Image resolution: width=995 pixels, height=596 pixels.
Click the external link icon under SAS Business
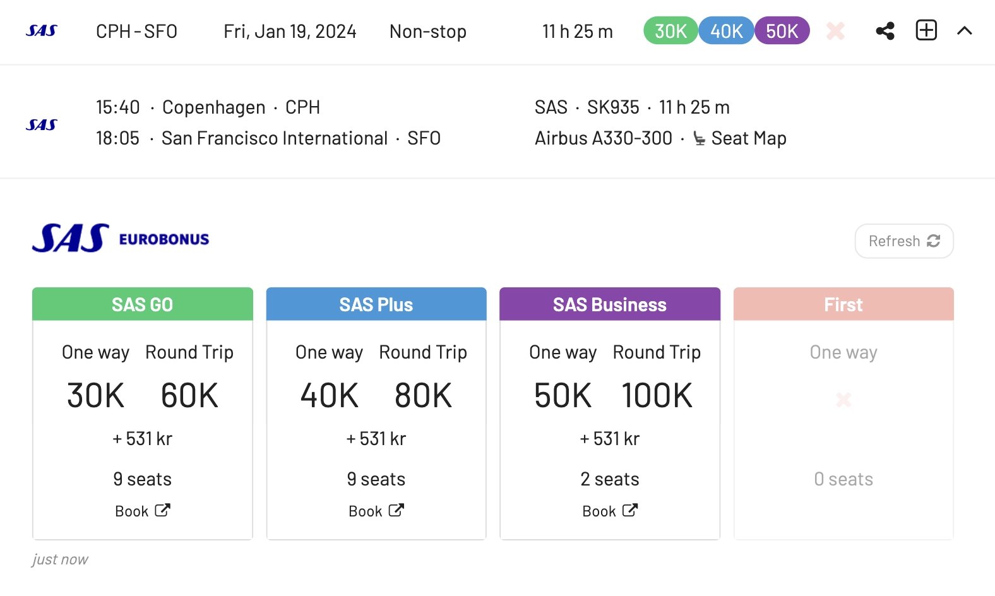click(630, 510)
